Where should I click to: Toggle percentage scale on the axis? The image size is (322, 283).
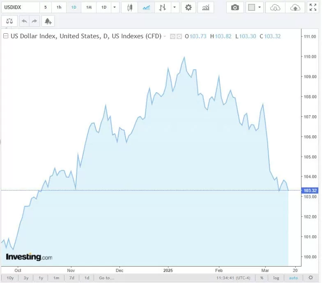[262, 278]
